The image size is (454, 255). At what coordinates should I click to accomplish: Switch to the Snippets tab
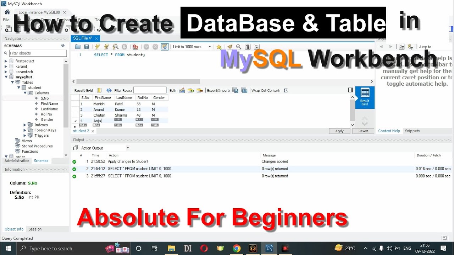pos(412,131)
